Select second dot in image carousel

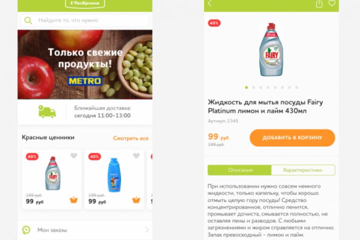(253, 87)
